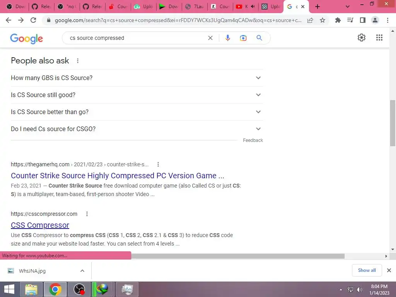This screenshot has height=297, width=396.
Task: Switch to the 7Lau tab
Action: pyautogui.click(x=195, y=7)
